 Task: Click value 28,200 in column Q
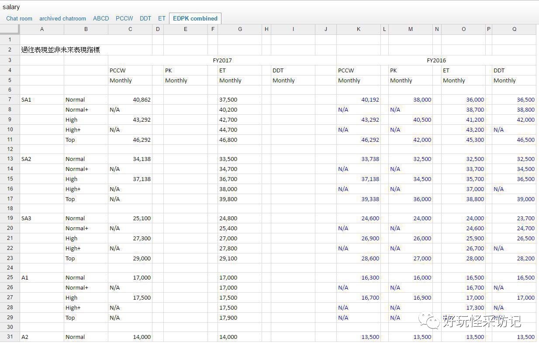(515, 258)
